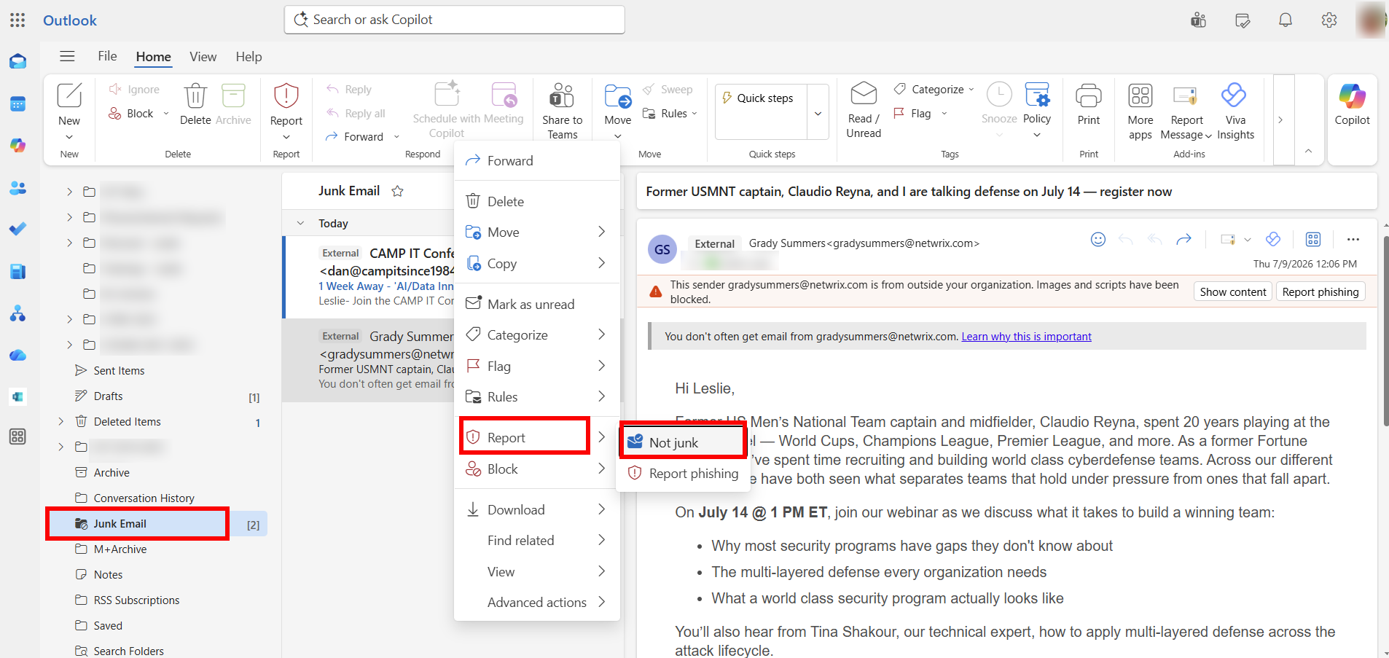The height and width of the screenshot is (658, 1389).
Task: Click Report phishing button in warning bar
Action: (x=1320, y=291)
